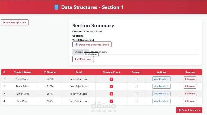Click the ID Number column header
This screenshot has width=207, height=115.
[x=50, y=72]
